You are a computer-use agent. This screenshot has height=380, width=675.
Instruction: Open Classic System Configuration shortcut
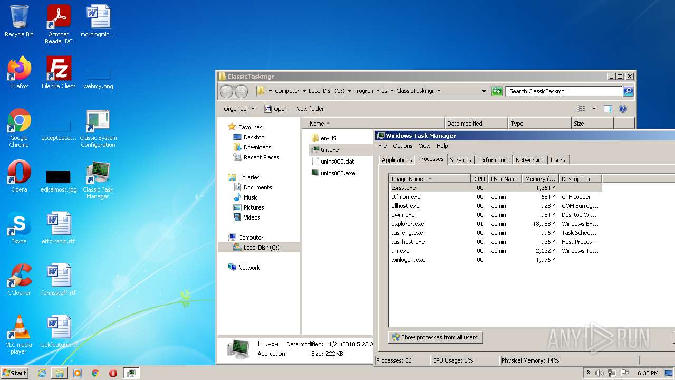[98, 128]
